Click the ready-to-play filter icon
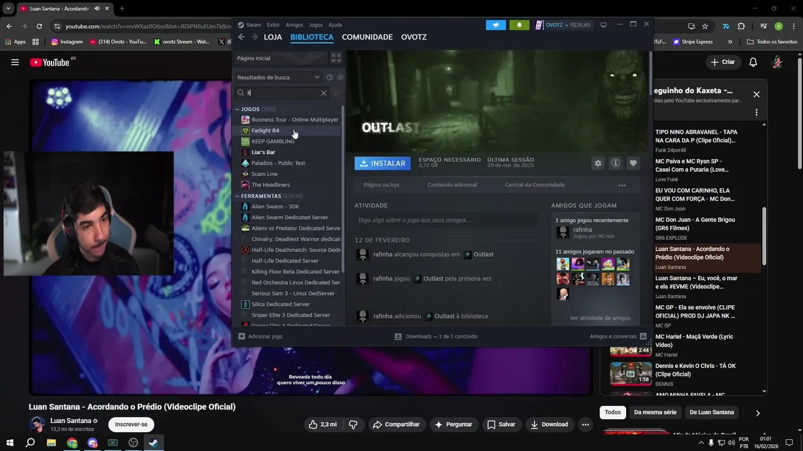 [x=340, y=77]
